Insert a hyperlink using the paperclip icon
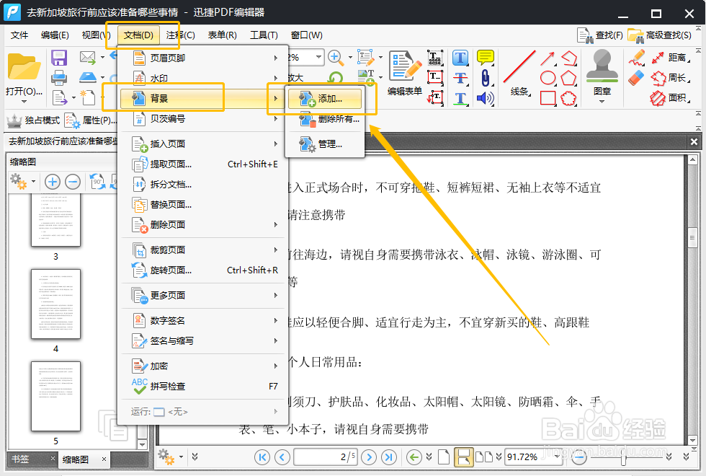This screenshot has width=706, height=476. click(485, 77)
